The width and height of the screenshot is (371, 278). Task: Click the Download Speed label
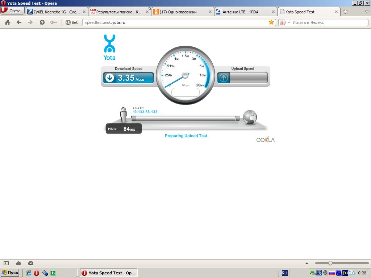point(129,68)
